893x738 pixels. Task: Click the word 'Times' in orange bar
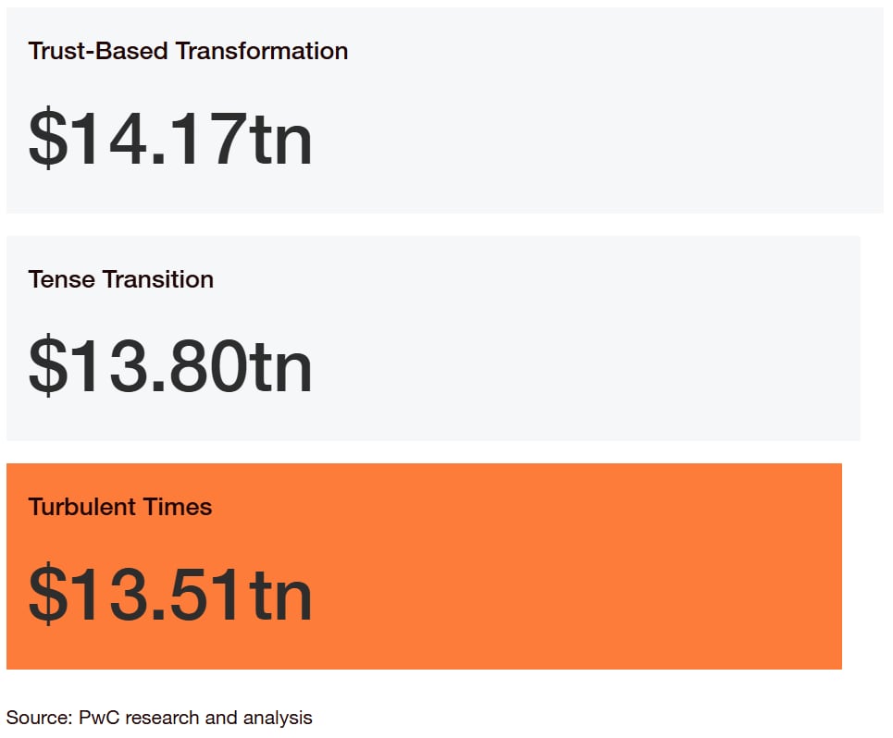(177, 507)
